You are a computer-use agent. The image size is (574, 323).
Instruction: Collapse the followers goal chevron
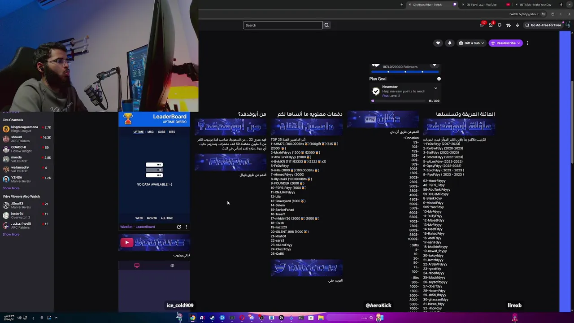pos(434,65)
